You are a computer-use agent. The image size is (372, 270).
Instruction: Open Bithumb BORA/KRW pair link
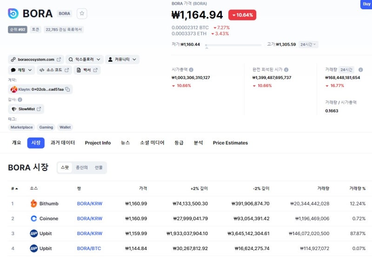(x=90, y=204)
